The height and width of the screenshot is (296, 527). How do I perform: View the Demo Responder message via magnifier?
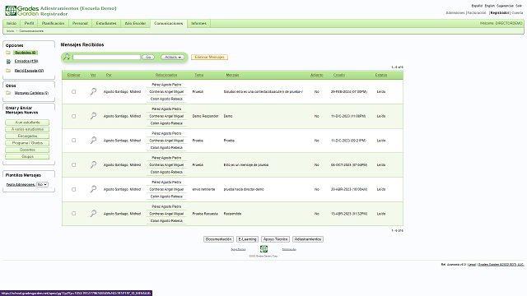93,116
